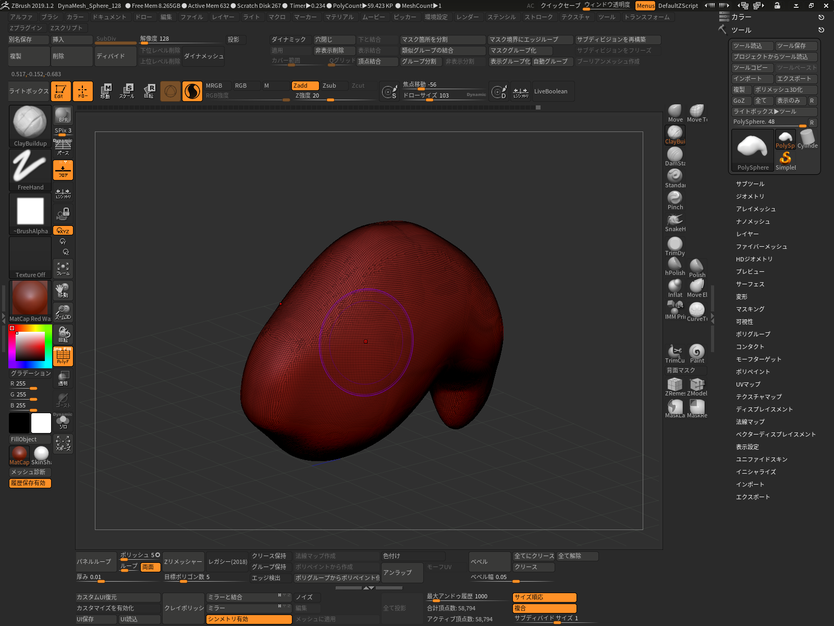
Task: Click the BPR render icon
Action: click(x=63, y=115)
